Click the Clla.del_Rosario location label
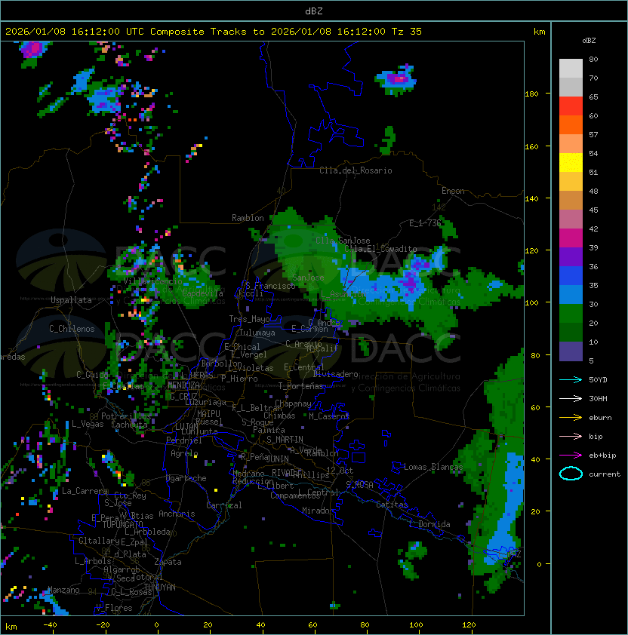This screenshot has width=628, height=635. [x=356, y=170]
